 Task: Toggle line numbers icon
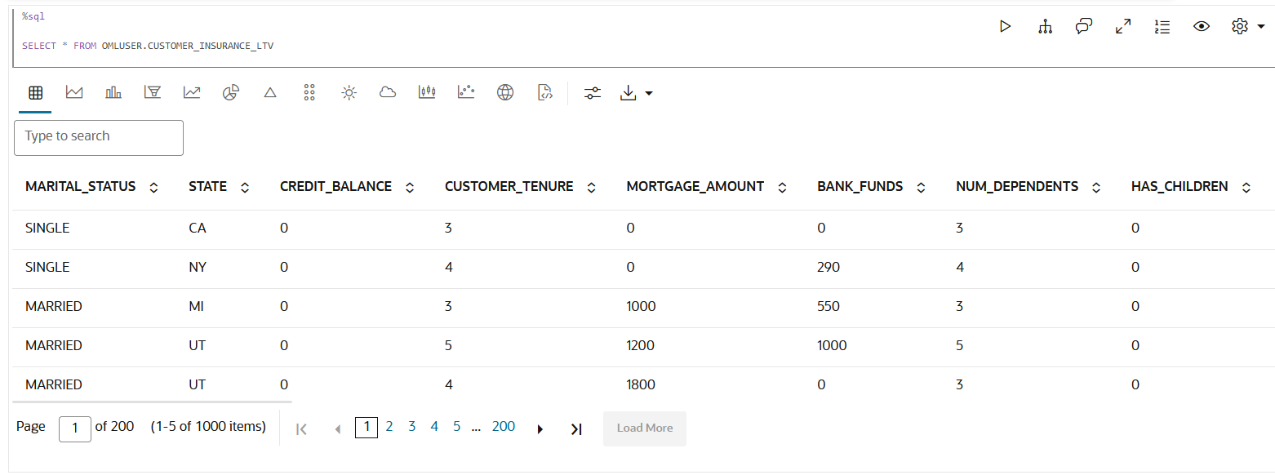[1162, 26]
